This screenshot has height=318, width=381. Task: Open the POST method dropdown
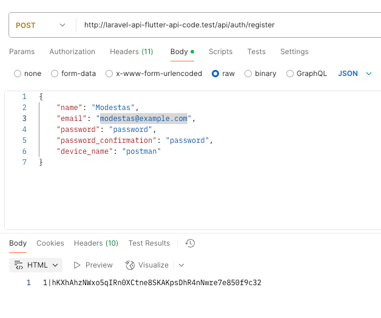pos(40,26)
